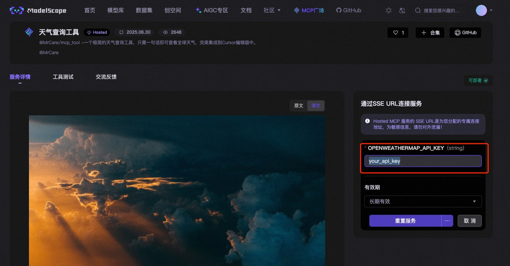Open MCP广场 page
This screenshot has width=510, height=266.
pyautogui.click(x=309, y=10)
